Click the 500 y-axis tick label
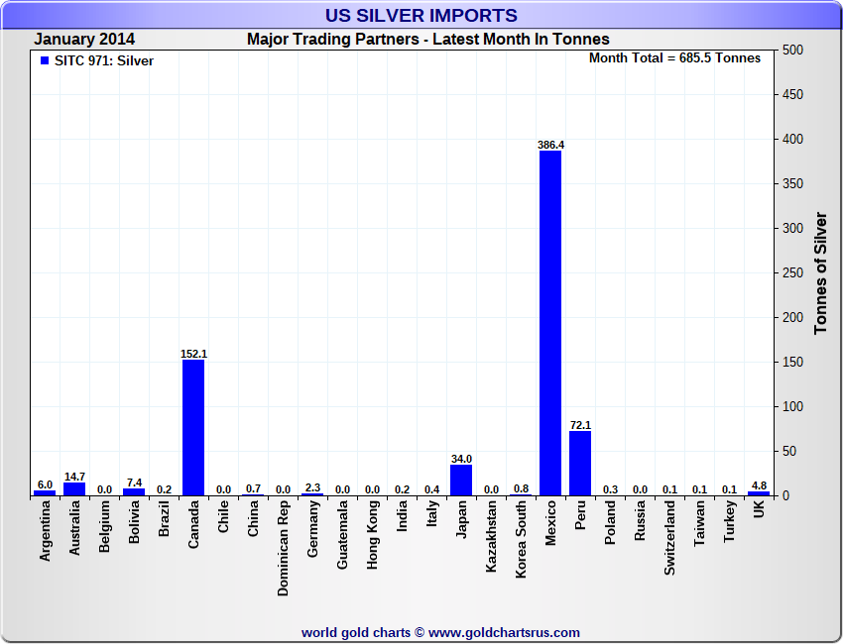The image size is (843, 644). (x=792, y=51)
